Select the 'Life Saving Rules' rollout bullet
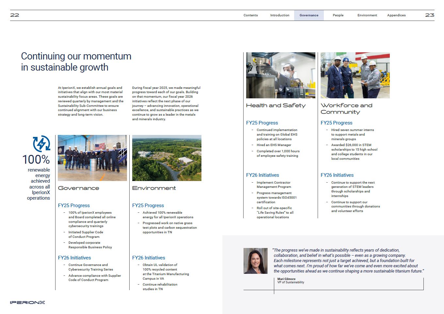This screenshot has width=444, height=314. (275, 213)
